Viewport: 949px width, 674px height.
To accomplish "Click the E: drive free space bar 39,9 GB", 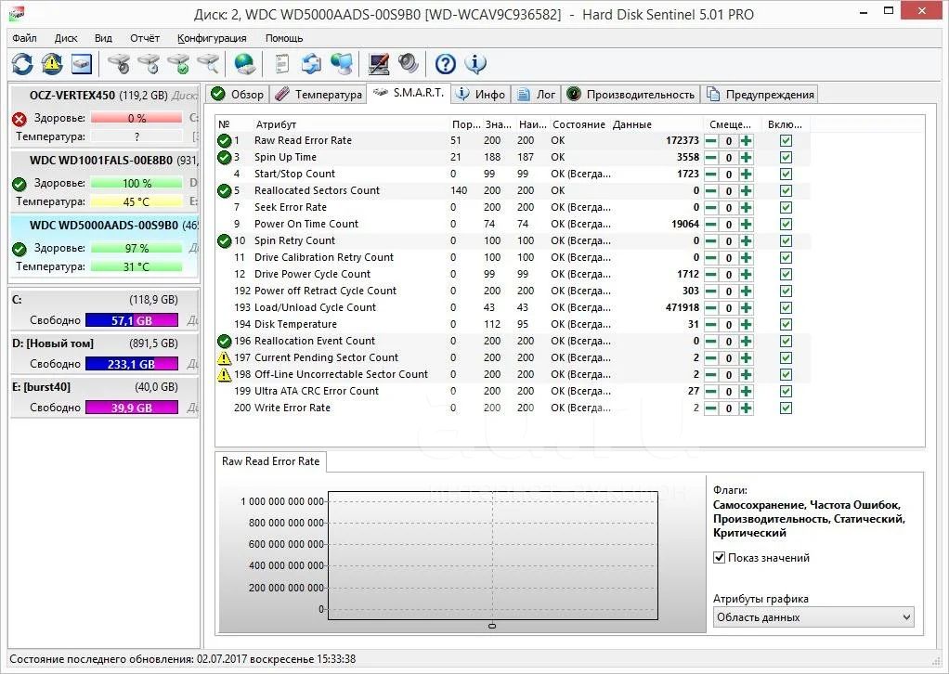I will point(132,408).
